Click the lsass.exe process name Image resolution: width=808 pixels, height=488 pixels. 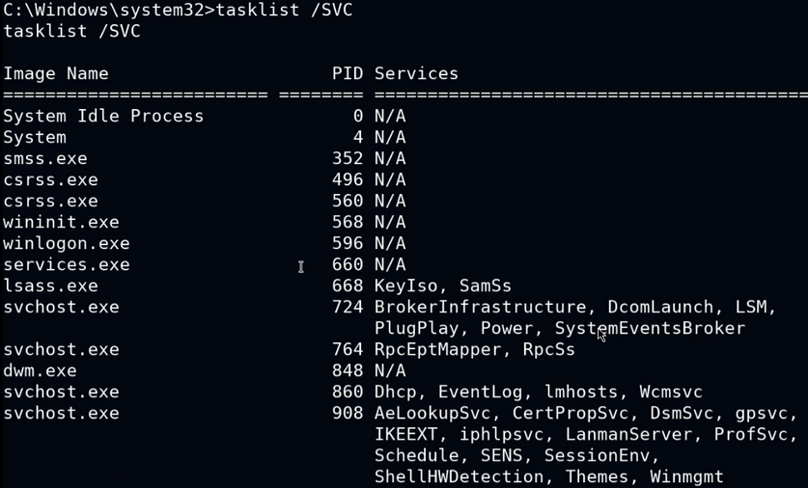pos(50,285)
